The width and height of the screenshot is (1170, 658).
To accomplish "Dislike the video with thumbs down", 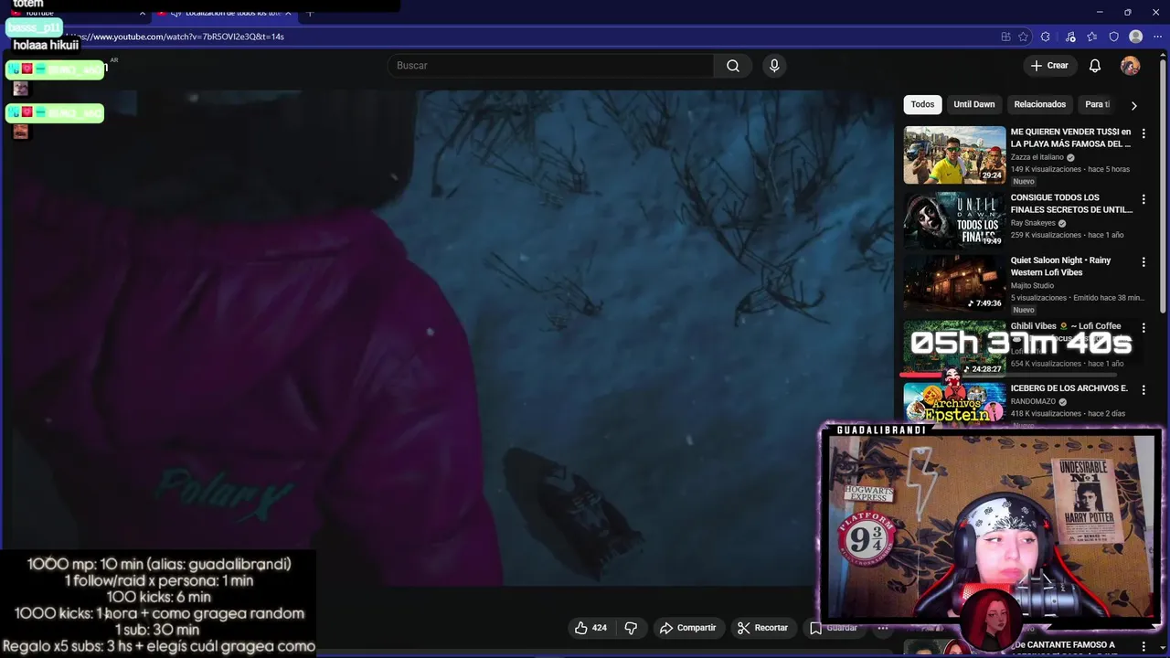I will click(x=631, y=628).
